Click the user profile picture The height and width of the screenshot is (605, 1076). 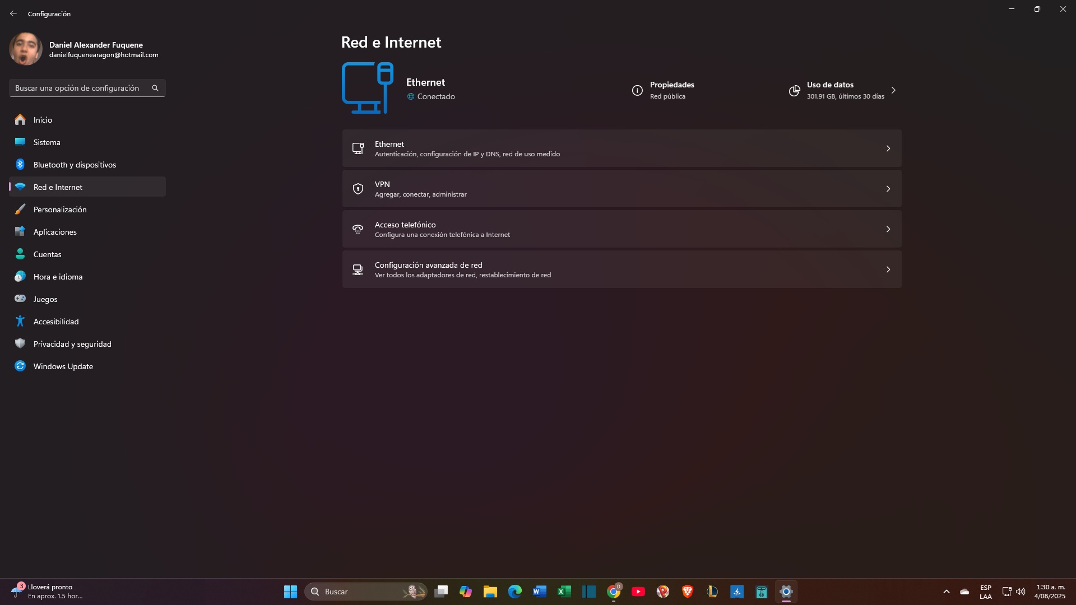(x=26, y=49)
